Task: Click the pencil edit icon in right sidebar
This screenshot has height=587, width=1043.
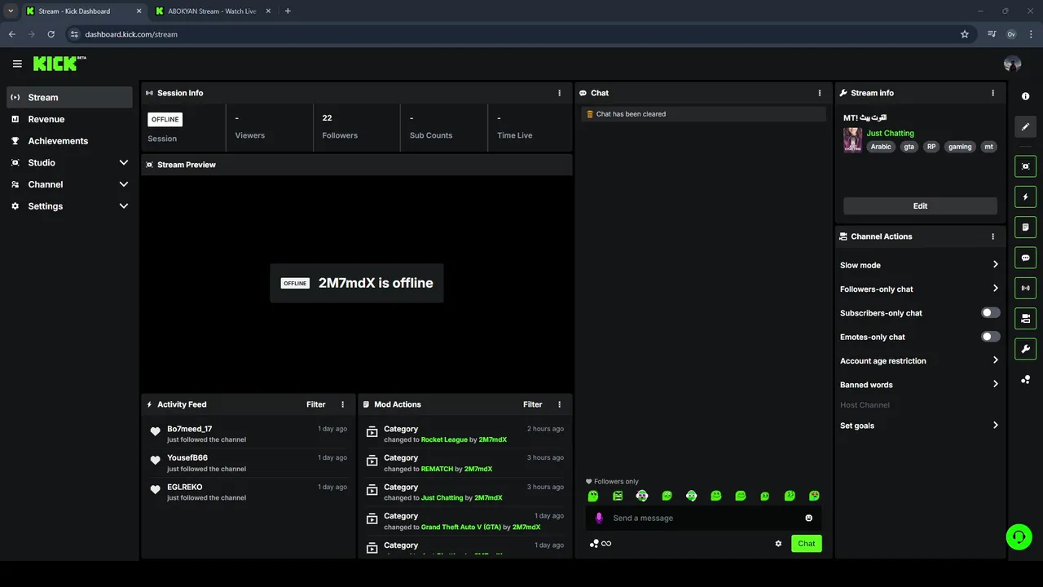Action: tap(1025, 126)
